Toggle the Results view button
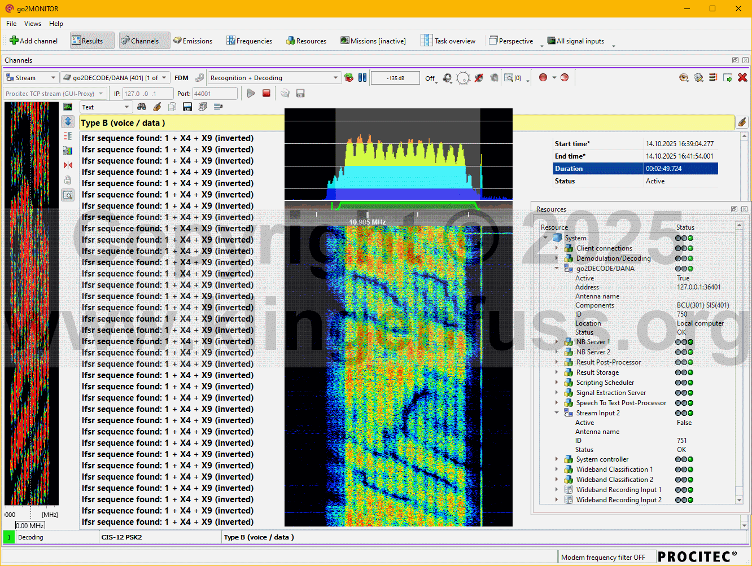Viewport: 752px width, 566px height. coord(88,41)
